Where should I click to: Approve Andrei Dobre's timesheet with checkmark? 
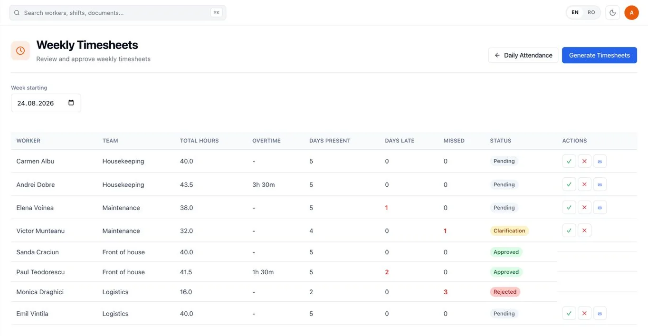tap(569, 184)
